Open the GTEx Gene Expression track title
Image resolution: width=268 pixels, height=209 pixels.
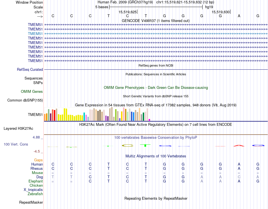tap(155, 105)
